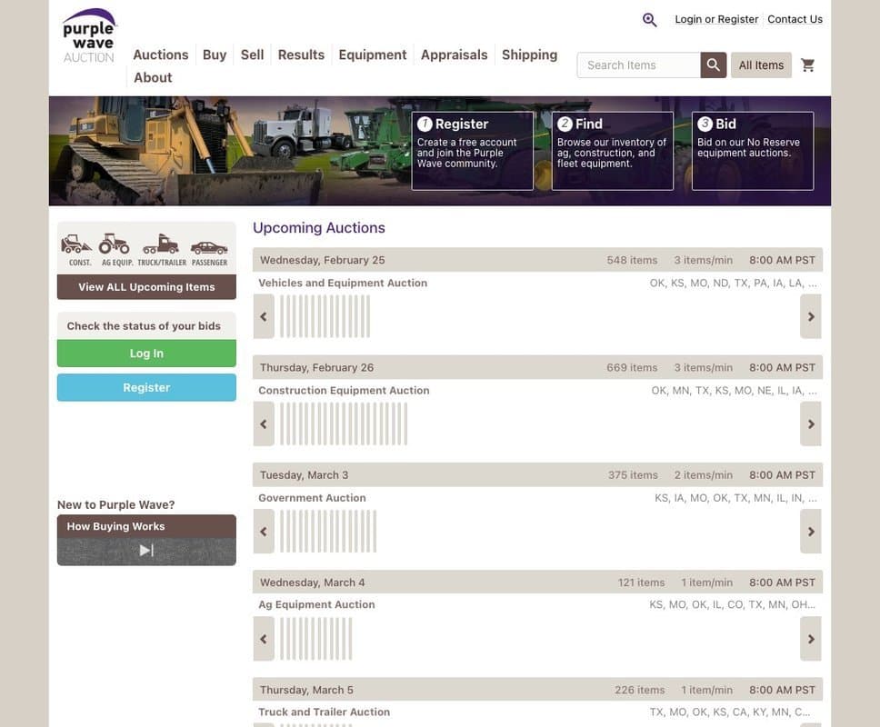Open the Auctions menu item

[x=160, y=54]
